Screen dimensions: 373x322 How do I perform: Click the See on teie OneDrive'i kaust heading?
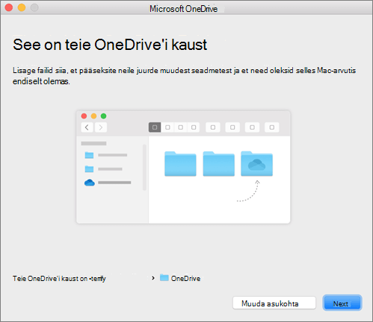(110, 45)
